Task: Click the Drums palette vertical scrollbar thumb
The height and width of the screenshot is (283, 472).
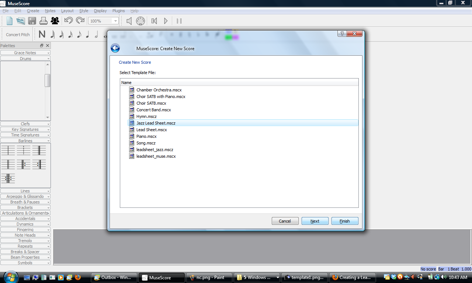Action: [48, 80]
